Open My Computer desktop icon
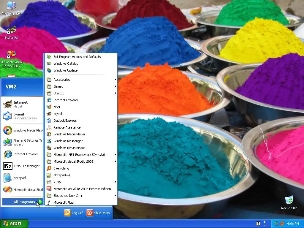 pyautogui.click(x=12, y=8)
